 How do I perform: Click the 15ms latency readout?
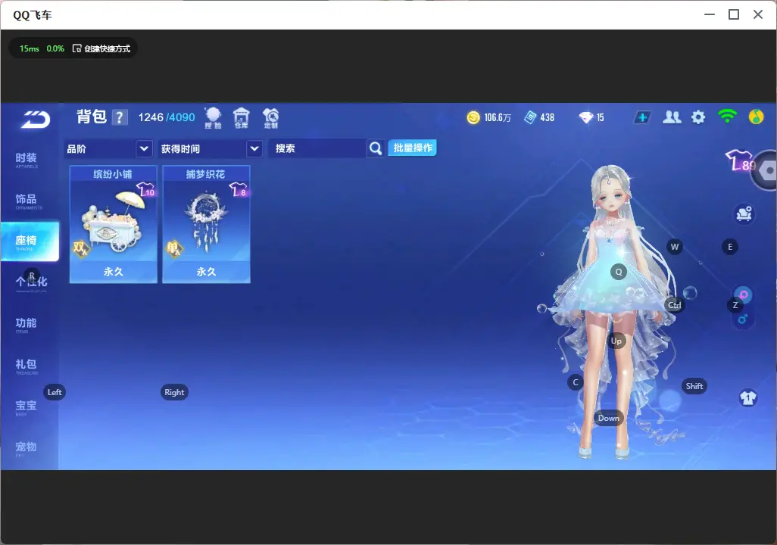[x=30, y=48]
